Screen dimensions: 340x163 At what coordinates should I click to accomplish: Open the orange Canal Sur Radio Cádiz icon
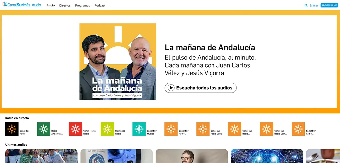pos(203,129)
